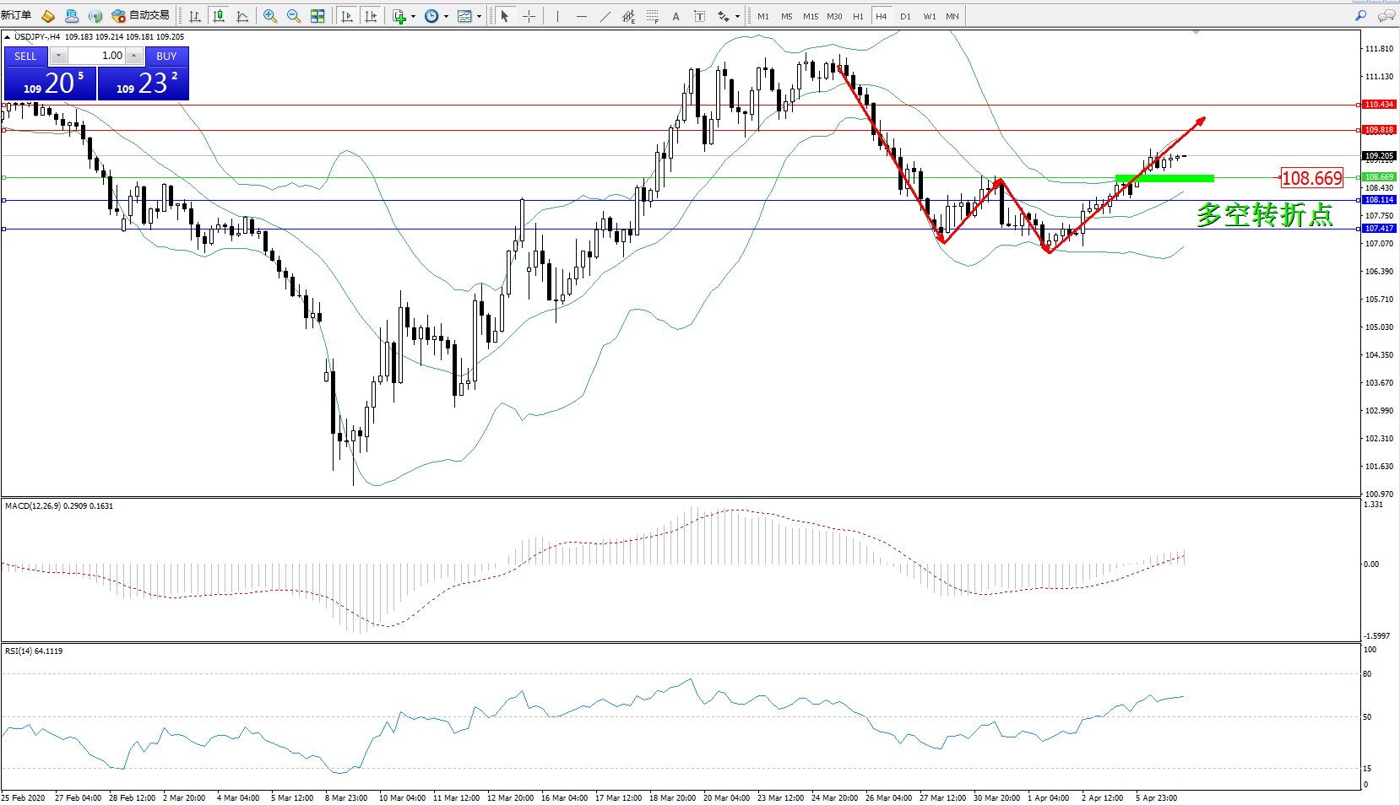
Task: Pick the horizontal line drawing tool
Action: click(x=581, y=16)
